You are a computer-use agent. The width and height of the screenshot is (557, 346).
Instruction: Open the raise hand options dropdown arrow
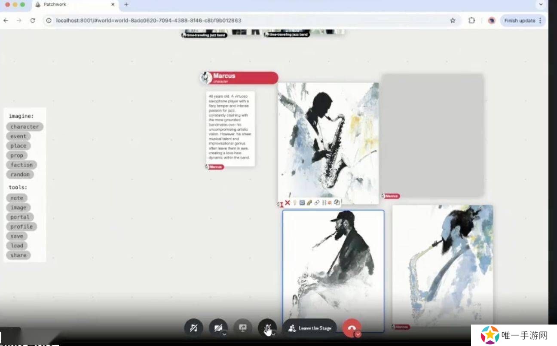[274, 334]
